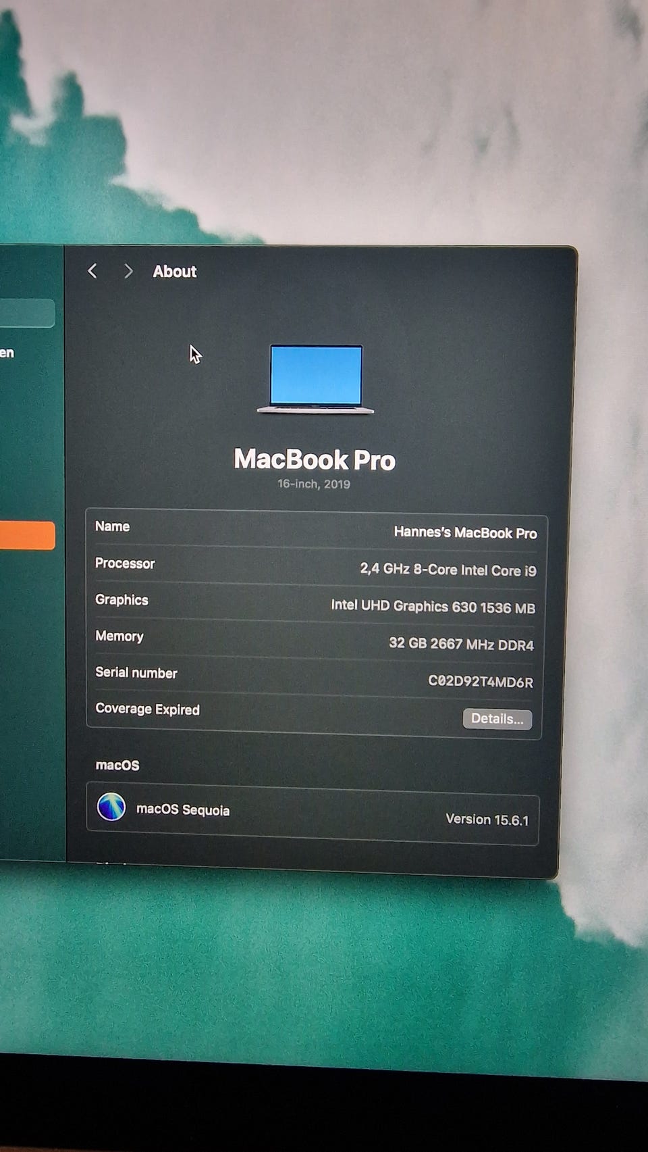
Task: Click the name value Hannes's MacBook Pro
Action: tap(465, 532)
